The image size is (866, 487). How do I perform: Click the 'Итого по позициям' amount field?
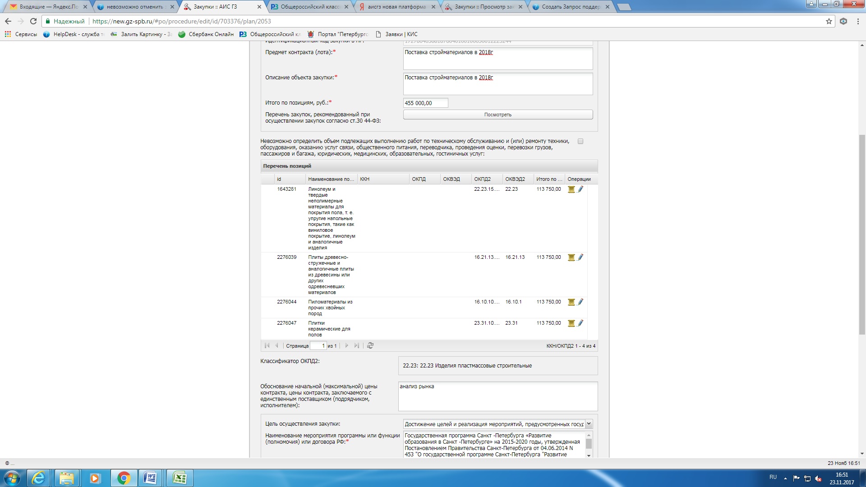tap(425, 103)
